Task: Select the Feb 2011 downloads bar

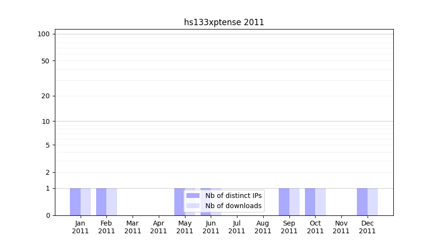Action: (112, 202)
